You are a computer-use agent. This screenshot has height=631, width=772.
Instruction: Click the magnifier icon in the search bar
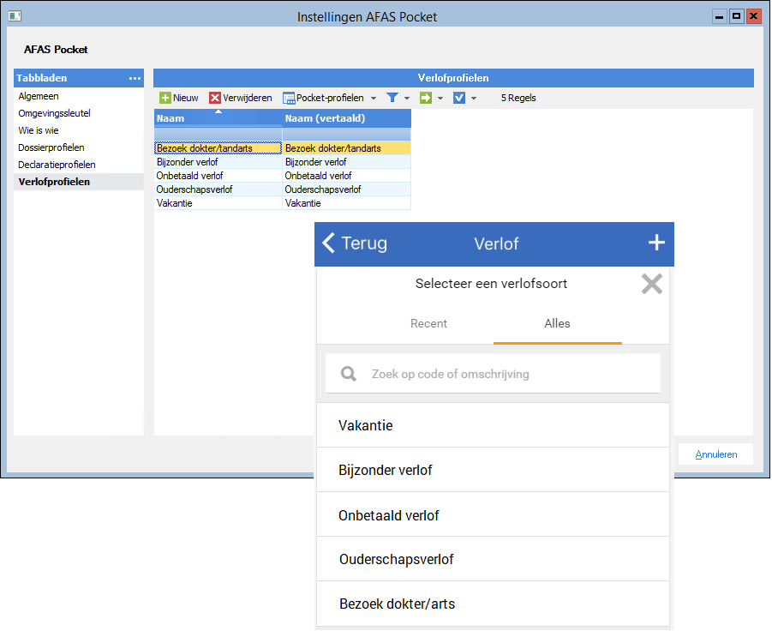[348, 373]
